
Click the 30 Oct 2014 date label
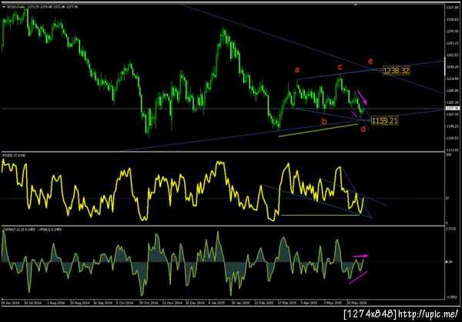[x=148, y=303]
